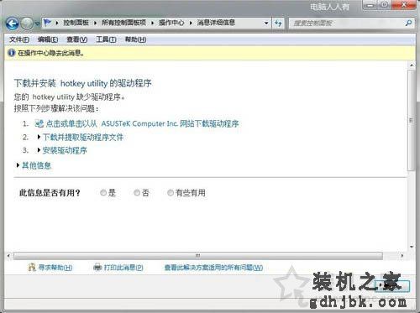This screenshot has height=313, width=420.
Task: Open the ASUSTeK Computer Inc. driver download link
Action: point(142,123)
